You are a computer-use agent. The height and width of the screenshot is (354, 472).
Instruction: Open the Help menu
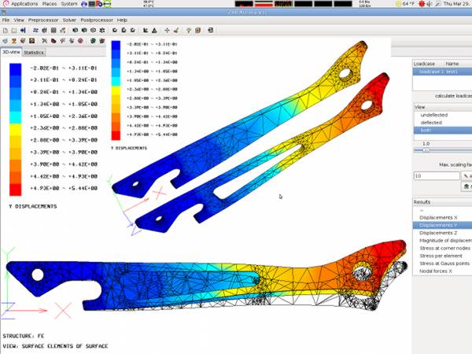tap(122, 20)
